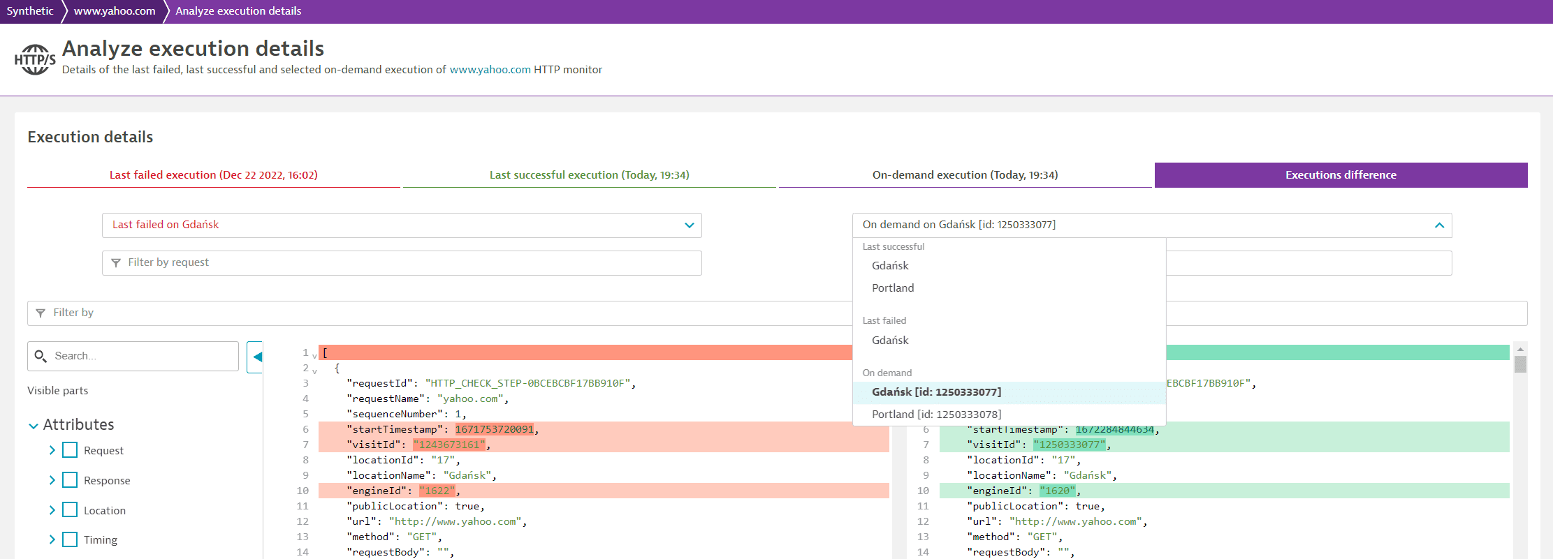
Task: Click the funnel icon in Filter by field
Action: 41,313
